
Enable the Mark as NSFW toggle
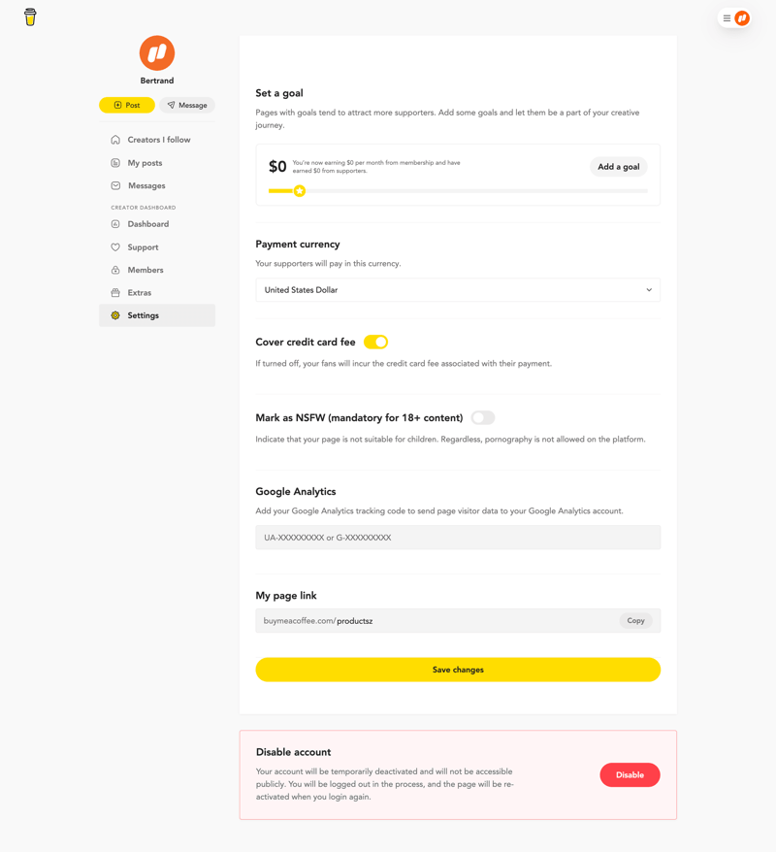pos(482,416)
